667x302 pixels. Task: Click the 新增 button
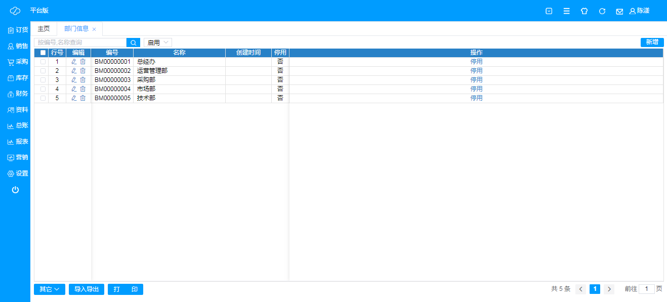pyautogui.click(x=652, y=42)
